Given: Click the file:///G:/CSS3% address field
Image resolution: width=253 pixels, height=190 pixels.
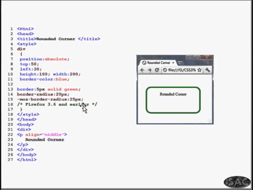Looking at the screenshot, I should pyautogui.click(x=182, y=70).
